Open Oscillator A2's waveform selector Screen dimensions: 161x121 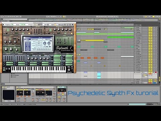point(59,33)
